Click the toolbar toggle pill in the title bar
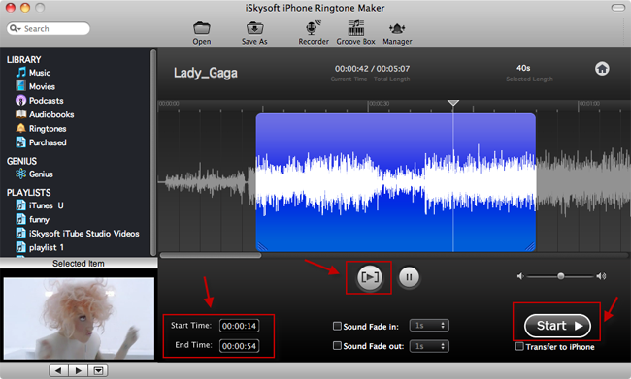 [617, 8]
